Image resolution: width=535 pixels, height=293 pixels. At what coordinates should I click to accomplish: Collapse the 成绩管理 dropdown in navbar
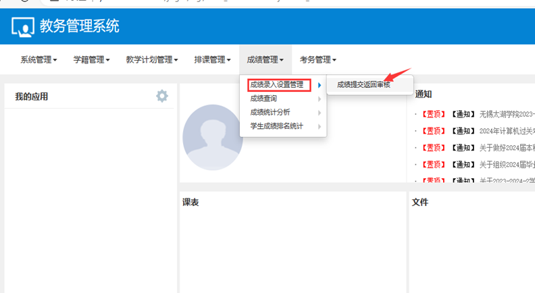click(265, 60)
